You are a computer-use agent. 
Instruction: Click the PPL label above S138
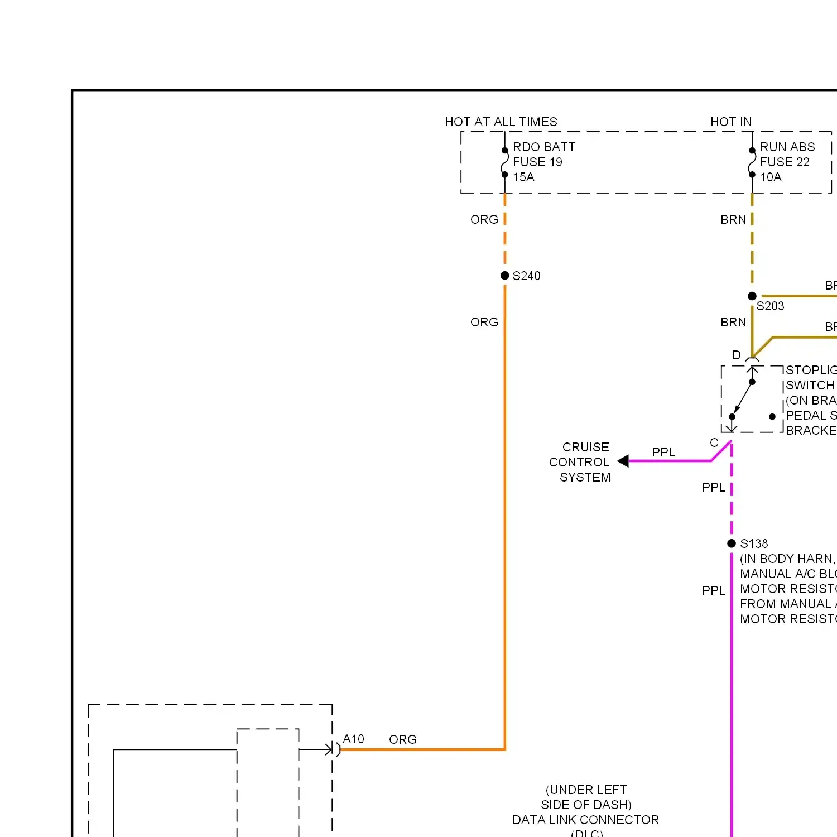tap(714, 487)
